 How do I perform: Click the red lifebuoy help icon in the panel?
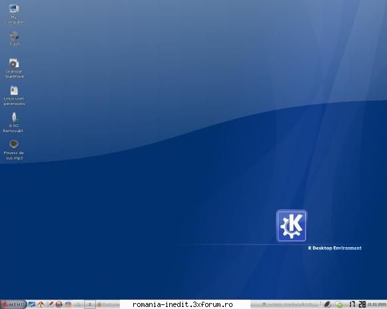tap(59, 304)
